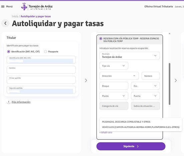
Task: Click the Número input field
Action: pyautogui.click(x=151, y=76)
